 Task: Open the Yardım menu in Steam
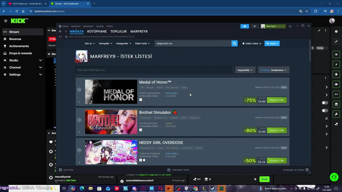110,26
